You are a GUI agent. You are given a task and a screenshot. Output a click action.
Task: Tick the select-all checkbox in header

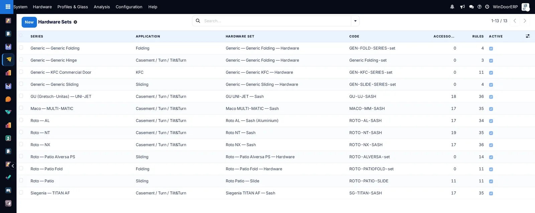click(21, 35)
